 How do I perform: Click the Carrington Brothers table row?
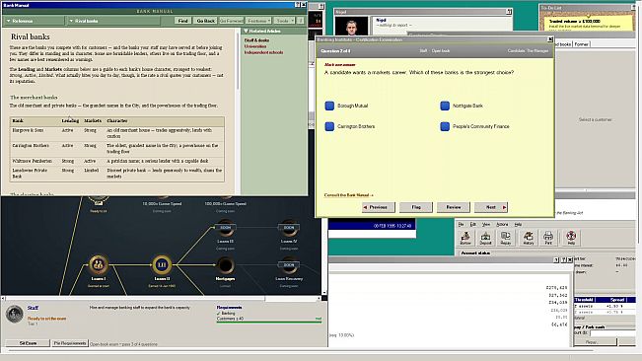point(117,149)
